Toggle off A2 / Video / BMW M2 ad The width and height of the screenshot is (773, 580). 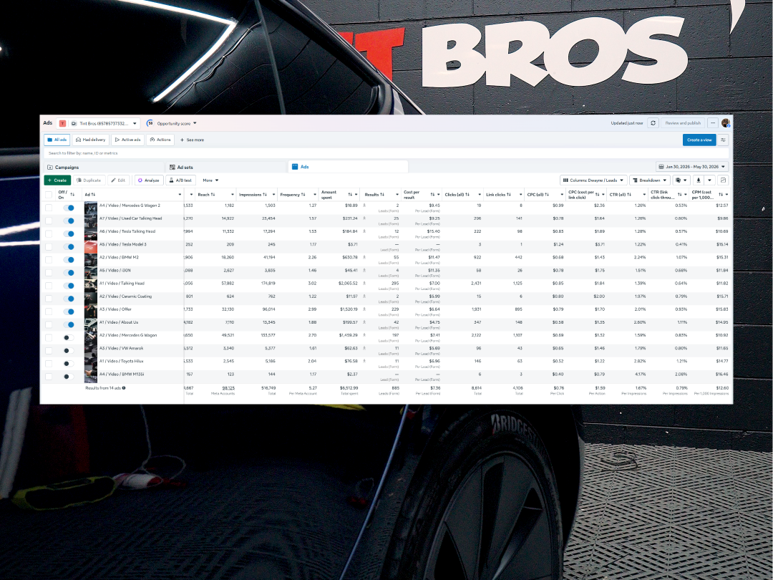(69, 259)
